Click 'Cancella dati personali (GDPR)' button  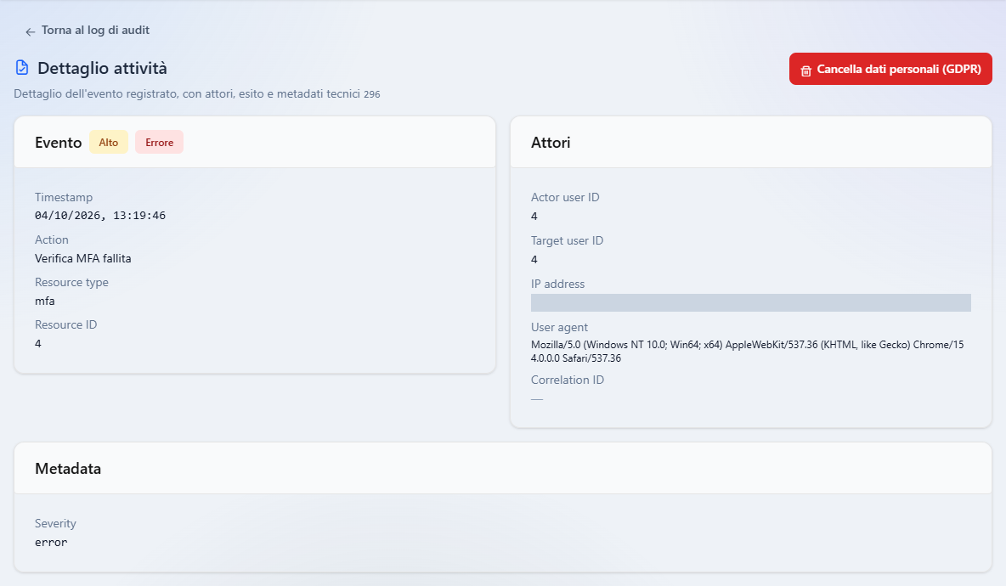890,69
